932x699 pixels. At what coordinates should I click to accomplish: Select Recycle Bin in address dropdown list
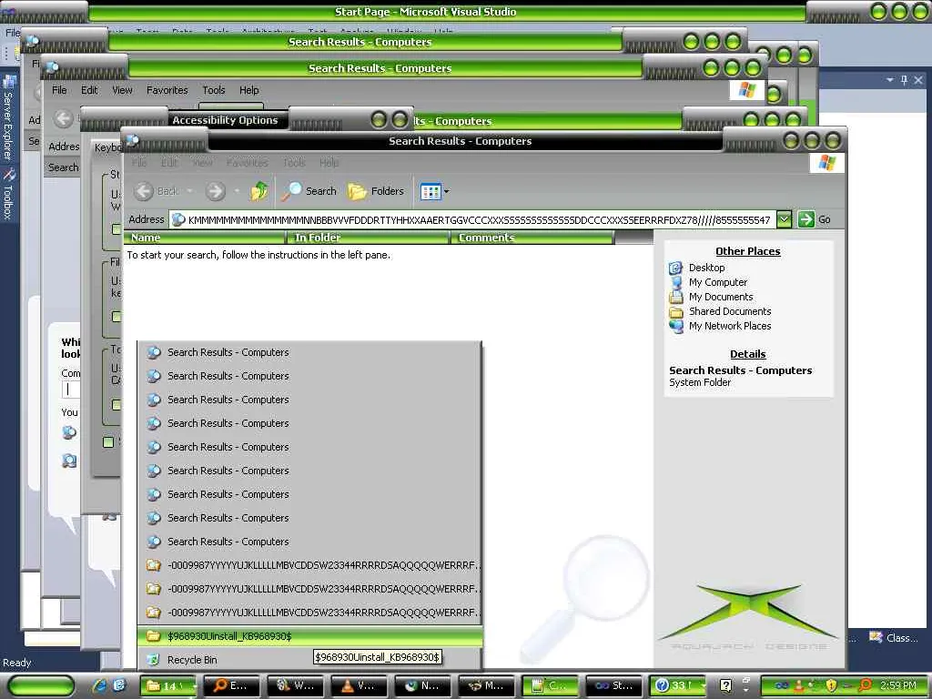pyautogui.click(x=309, y=660)
